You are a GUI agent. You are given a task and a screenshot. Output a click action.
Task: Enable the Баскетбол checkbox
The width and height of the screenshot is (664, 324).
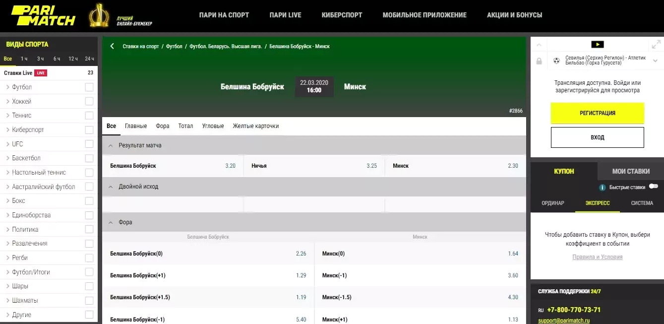89,158
